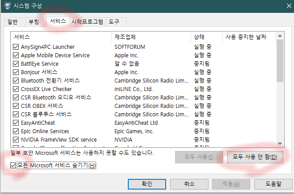Close the 시스템 구성 window
The image size is (294, 194).
(289, 6)
